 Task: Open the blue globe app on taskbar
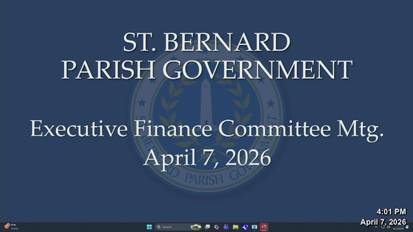click(x=245, y=227)
